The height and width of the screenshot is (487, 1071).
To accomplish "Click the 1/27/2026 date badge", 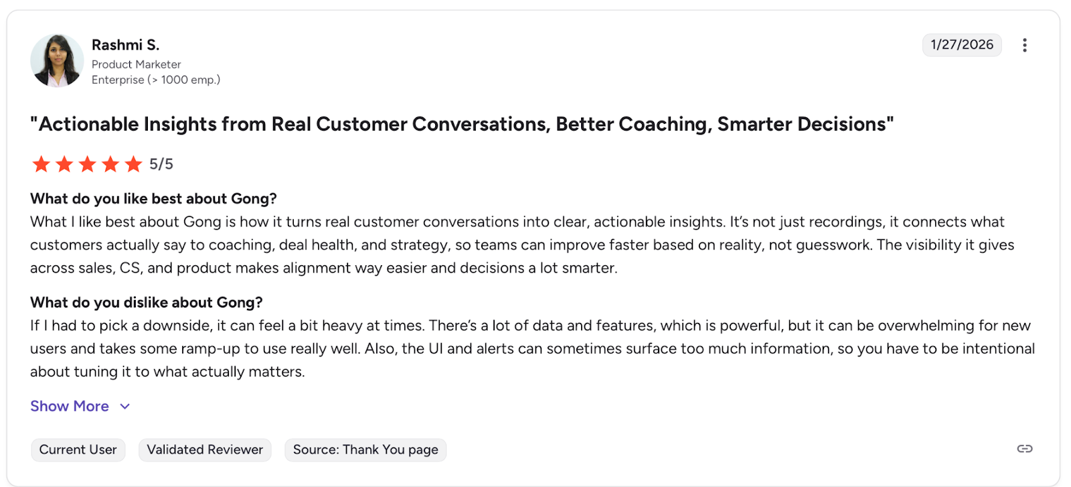I will tap(962, 45).
